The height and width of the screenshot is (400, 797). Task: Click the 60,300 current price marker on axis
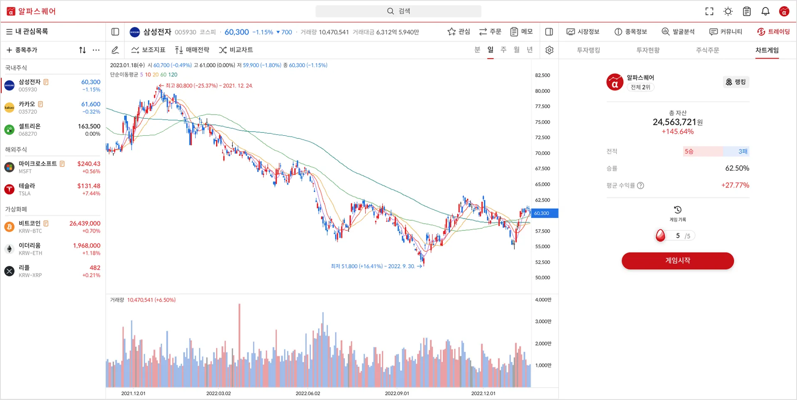coord(545,213)
